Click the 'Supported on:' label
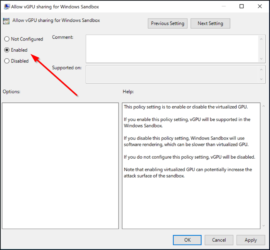This screenshot has width=270, height=250. click(67, 68)
